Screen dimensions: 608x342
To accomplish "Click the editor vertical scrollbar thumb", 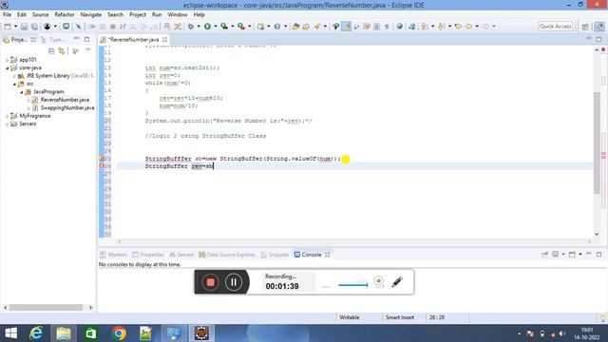I will coord(597,142).
